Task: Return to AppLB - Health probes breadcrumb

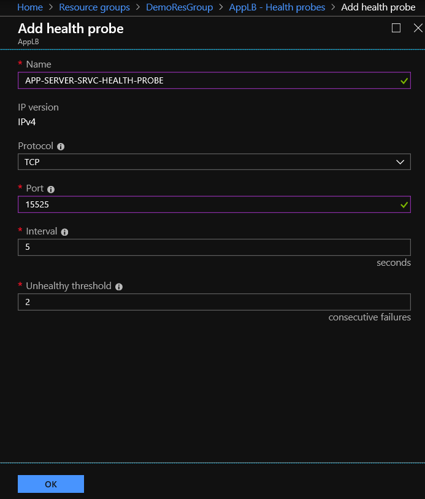Action: [x=277, y=7]
